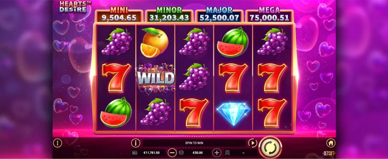Click the spin button with circular arrows
This screenshot has height=159, width=388.
pyautogui.click(x=270, y=148)
